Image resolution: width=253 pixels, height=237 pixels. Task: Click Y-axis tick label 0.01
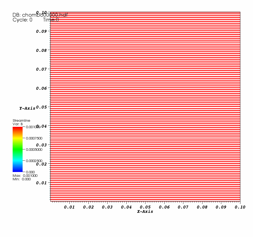pos(41,183)
